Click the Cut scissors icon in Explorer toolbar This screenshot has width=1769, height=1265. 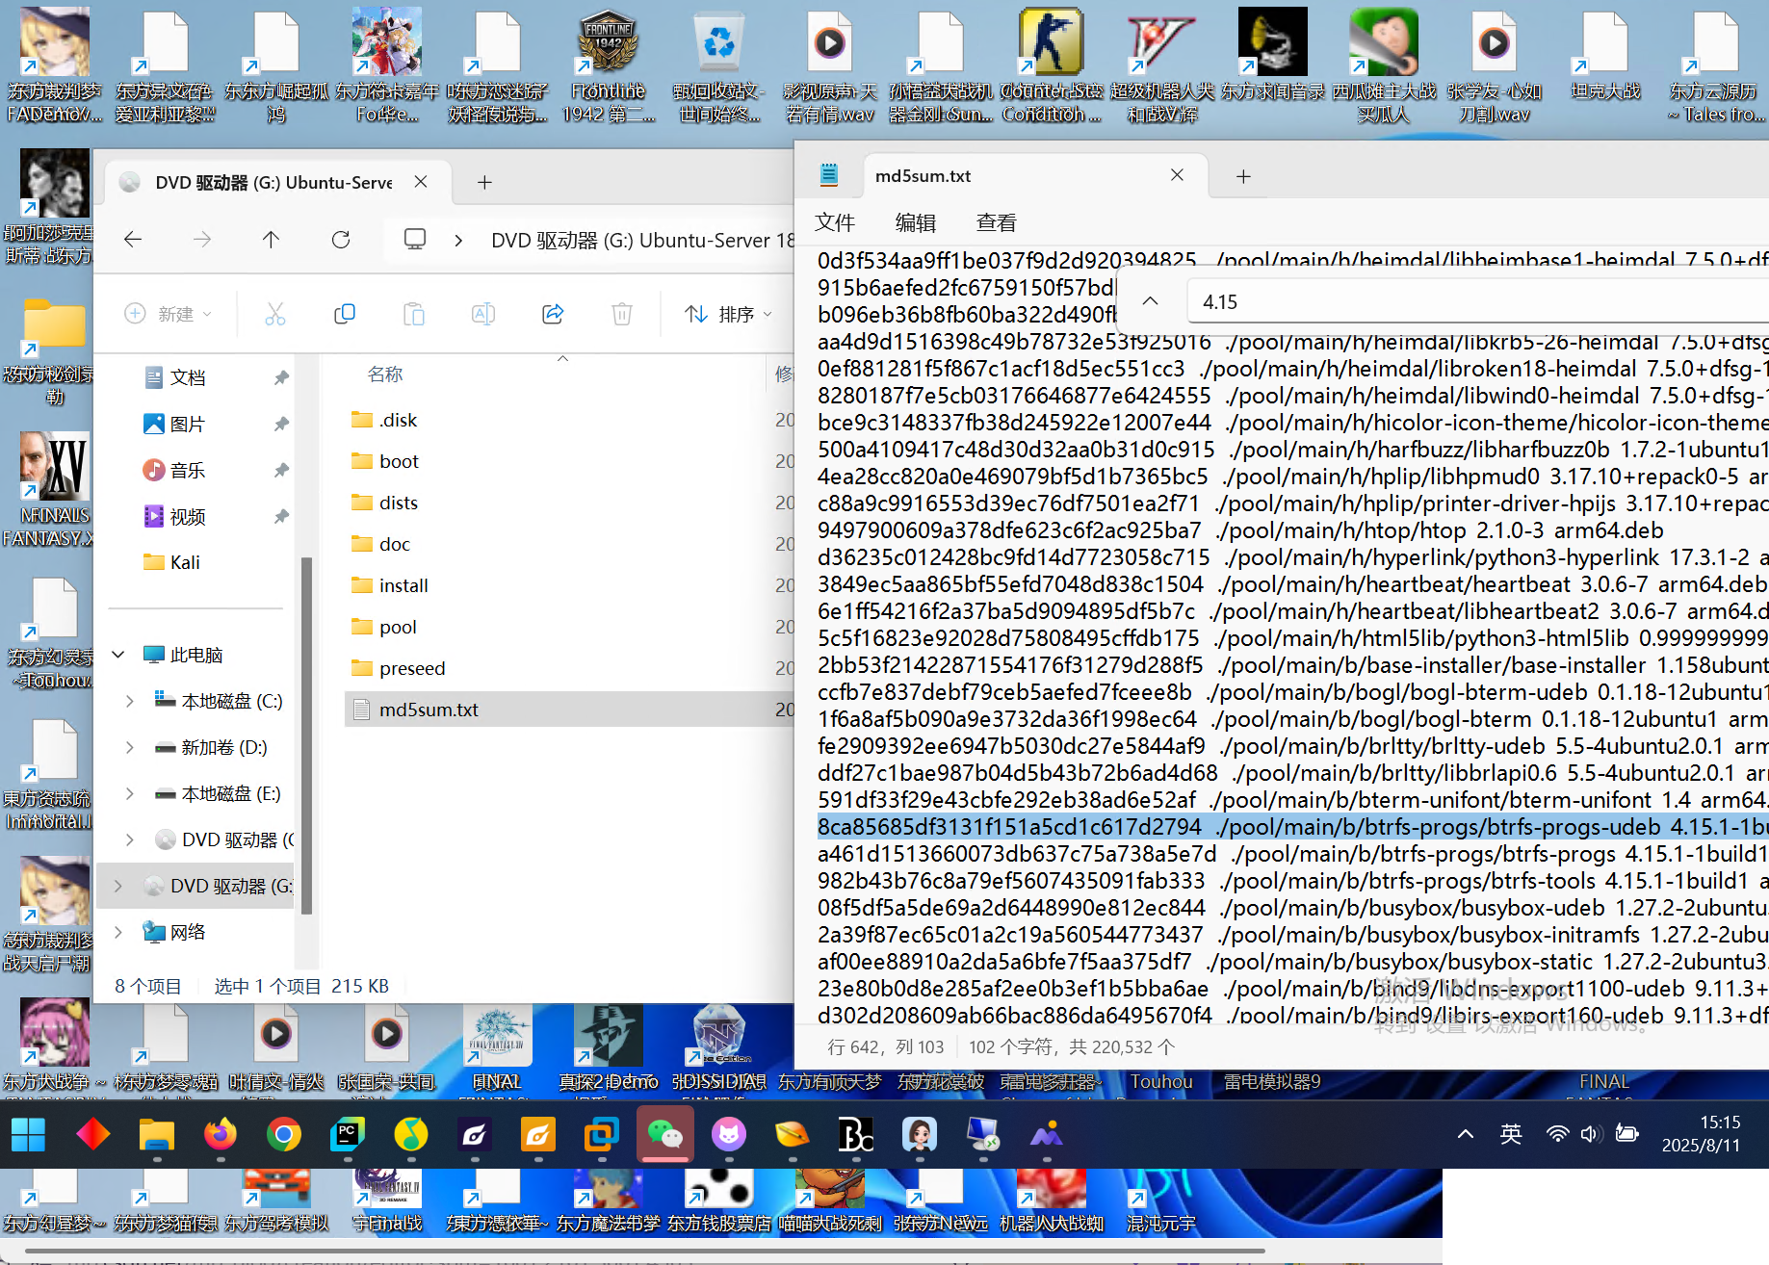click(x=275, y=314)
